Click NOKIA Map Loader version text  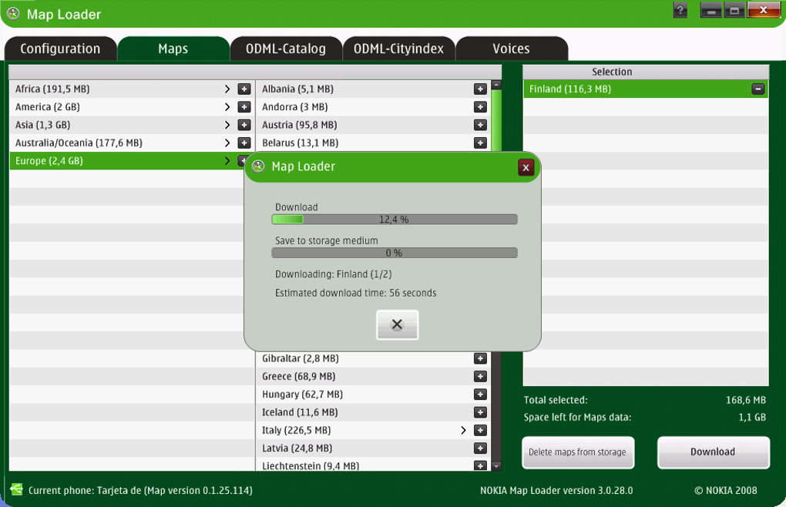(556, 491)
